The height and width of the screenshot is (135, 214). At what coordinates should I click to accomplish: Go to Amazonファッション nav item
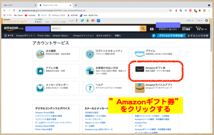(83, 36)
